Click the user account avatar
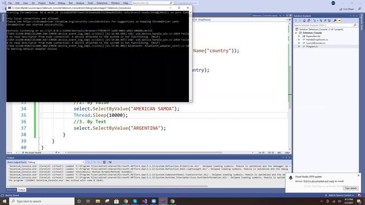Viewport: 365px width, 205px height. pos(333,3)
